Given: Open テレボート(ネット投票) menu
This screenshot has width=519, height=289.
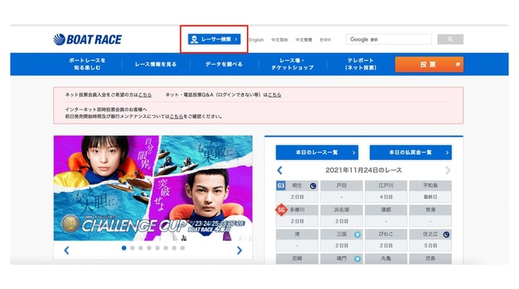Looking at the screenshot, I should tap(360, 64).
